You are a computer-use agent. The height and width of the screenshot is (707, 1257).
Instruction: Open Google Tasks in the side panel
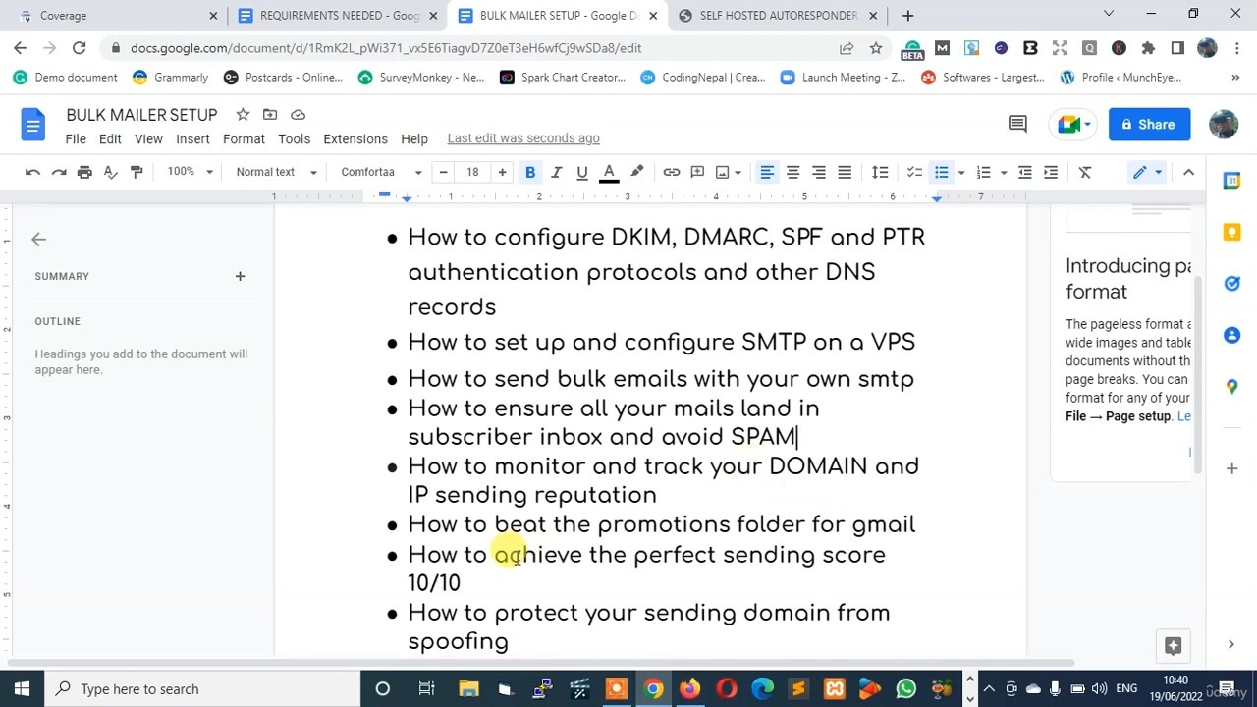point(1231,284)
